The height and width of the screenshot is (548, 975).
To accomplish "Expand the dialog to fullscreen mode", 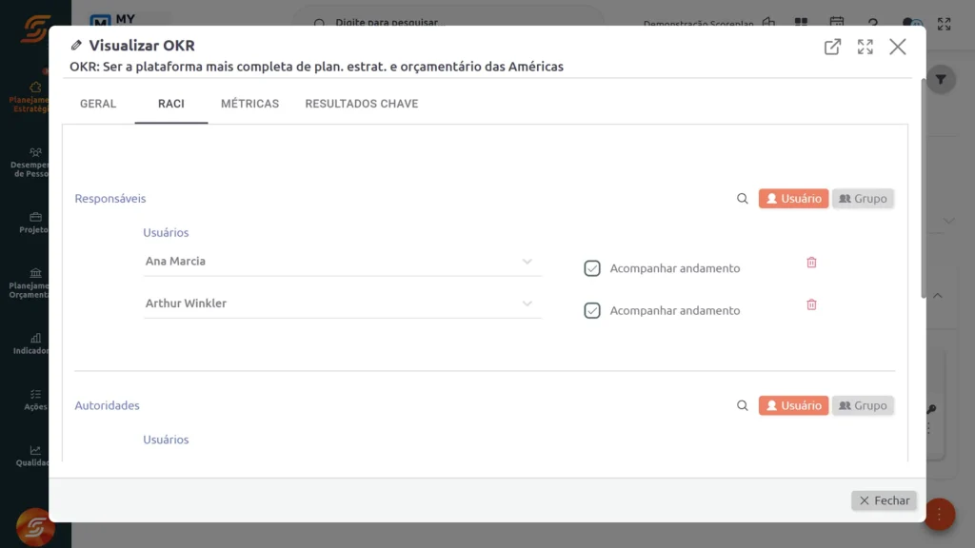I will pos(865,47).
